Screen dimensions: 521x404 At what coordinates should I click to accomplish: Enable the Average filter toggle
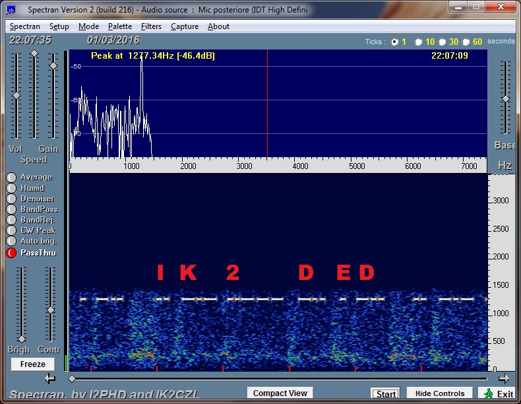tap(11, 177)
